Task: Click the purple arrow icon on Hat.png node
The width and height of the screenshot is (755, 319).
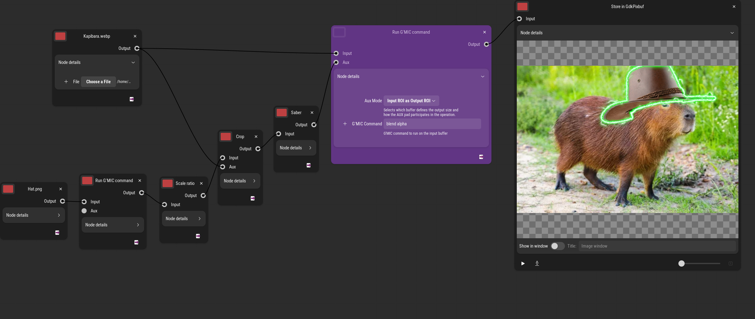Action: (57, 233)
